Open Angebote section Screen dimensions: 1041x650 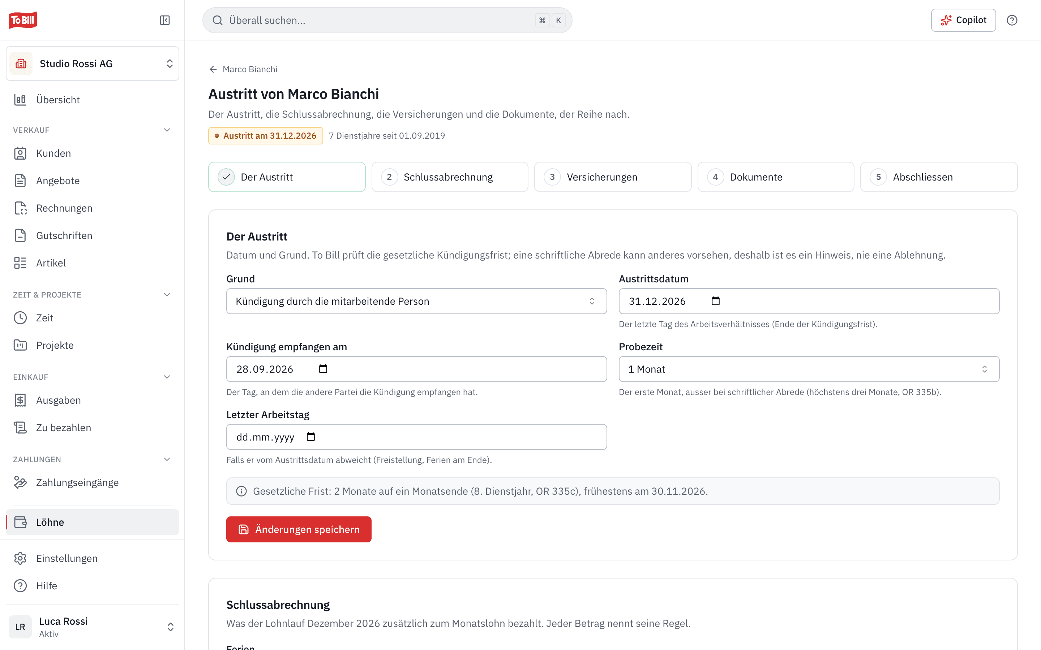coord(93,181)
